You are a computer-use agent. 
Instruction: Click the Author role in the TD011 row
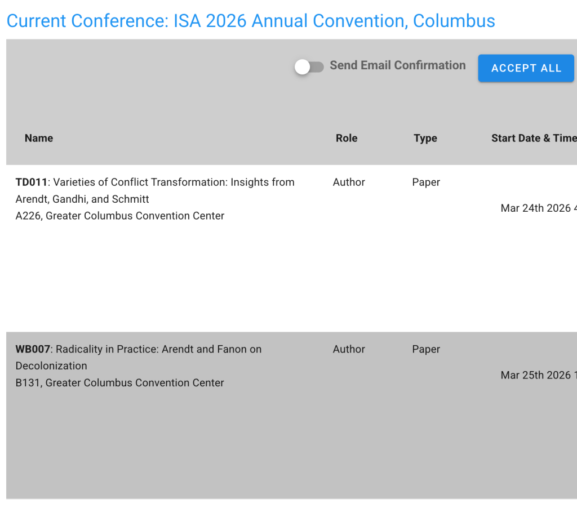pos(349,182)
